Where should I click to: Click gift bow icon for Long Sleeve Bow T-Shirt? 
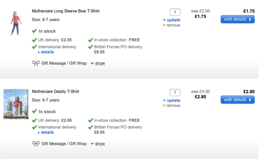tap(36, 63)
